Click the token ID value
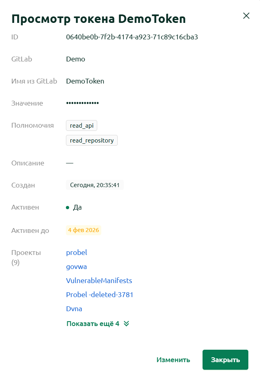This screenshot has height=379, width=260. (132, 37)
